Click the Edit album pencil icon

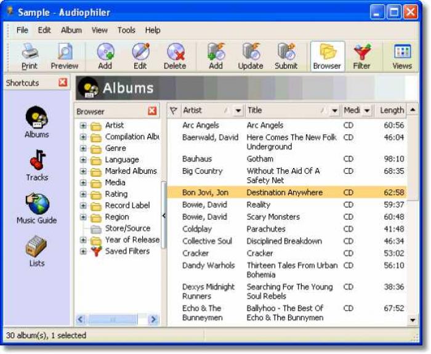tap(140, 57)
